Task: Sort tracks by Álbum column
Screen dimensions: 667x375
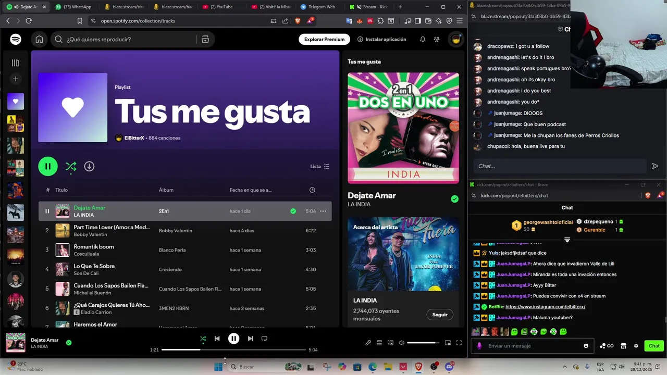Action: click(166, 190)
